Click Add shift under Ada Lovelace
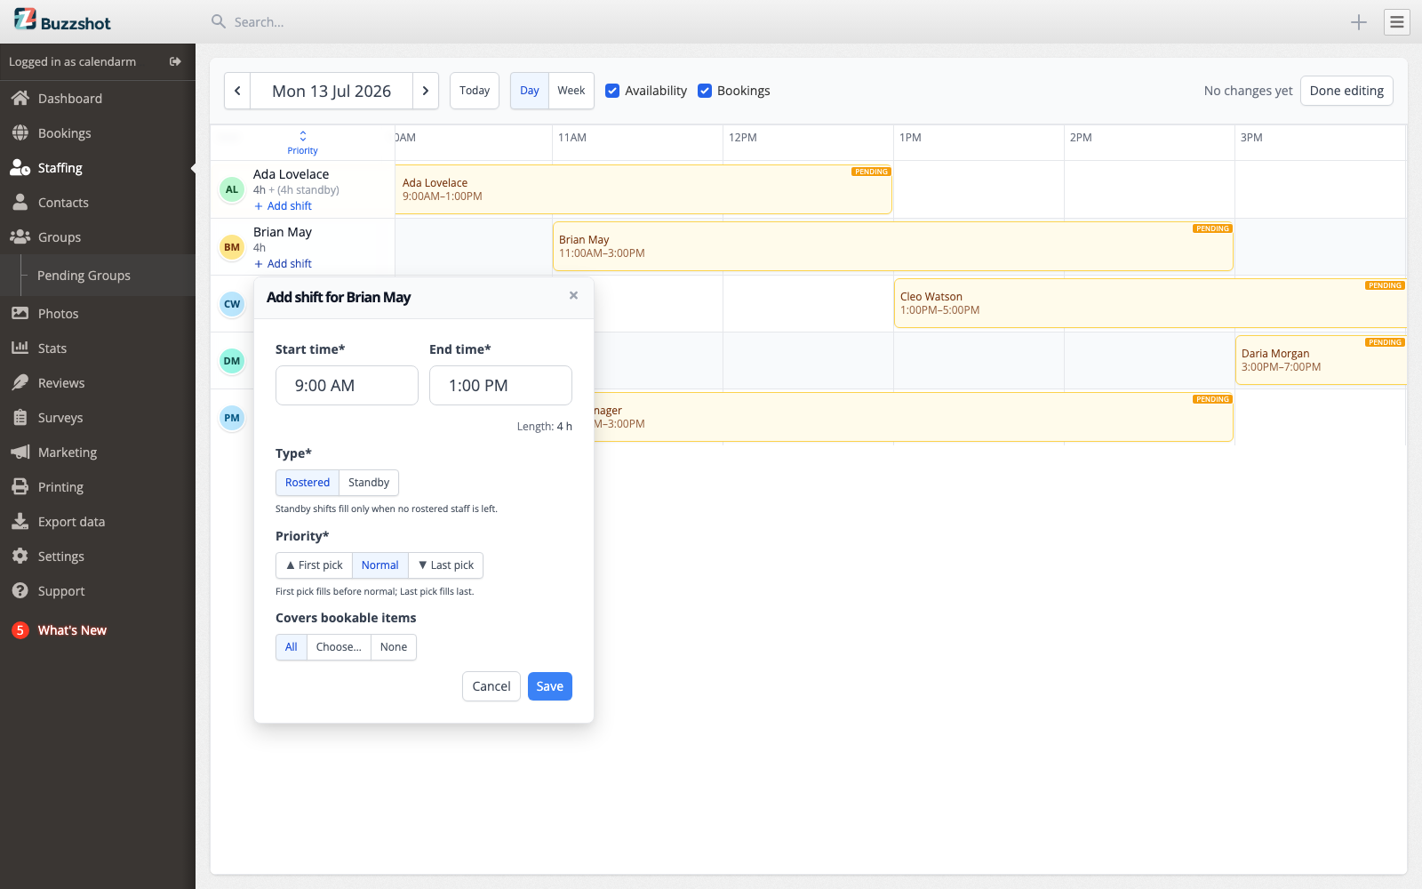Viewport: 1422px width, 889px height. 284,206
